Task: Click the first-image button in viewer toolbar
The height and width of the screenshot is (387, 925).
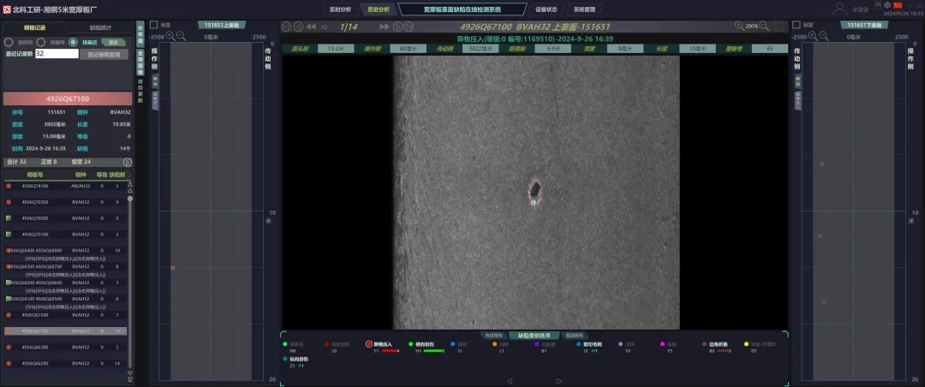Action: [286, 27]
